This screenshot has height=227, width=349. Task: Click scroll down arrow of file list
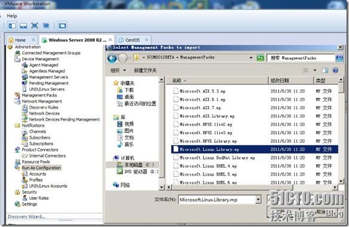tap(341, 182)
